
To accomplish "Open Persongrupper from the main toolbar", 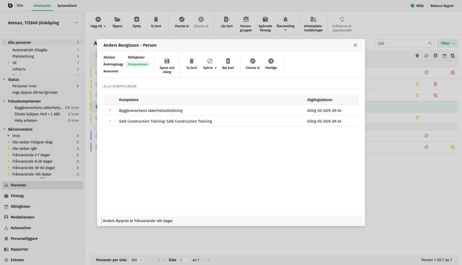I will (246, 19).
